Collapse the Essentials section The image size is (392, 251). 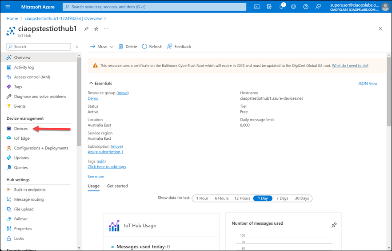91,83
